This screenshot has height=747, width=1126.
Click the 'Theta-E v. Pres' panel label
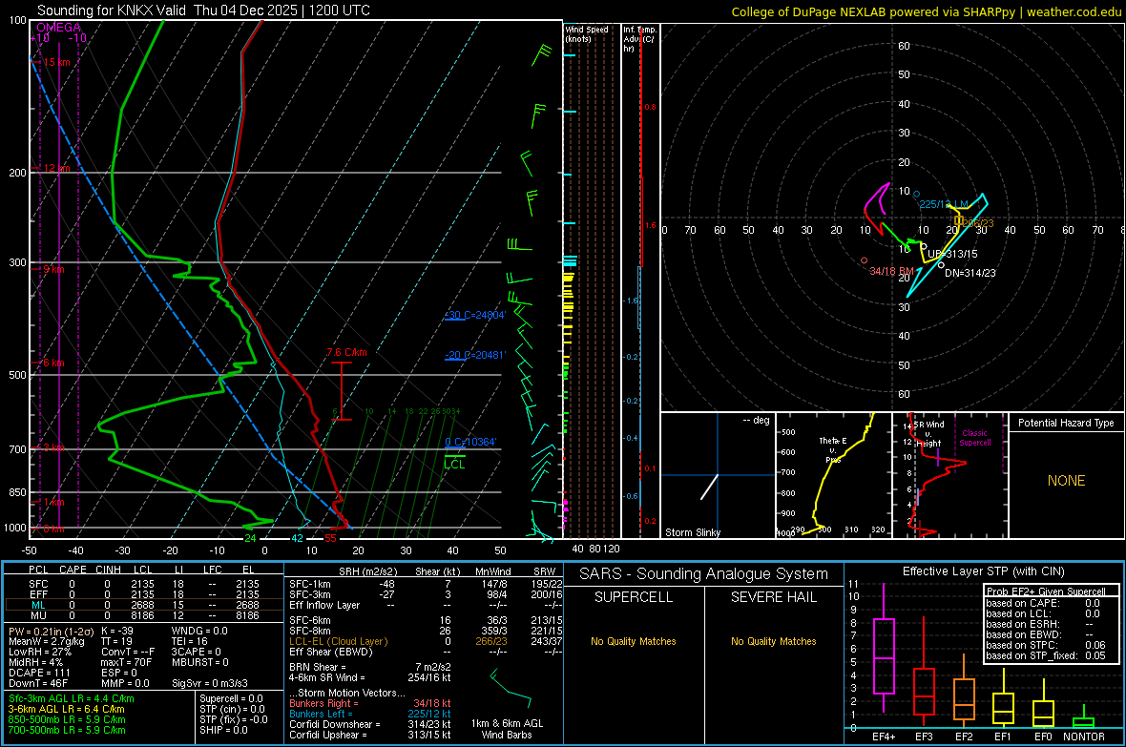point(833,449)
